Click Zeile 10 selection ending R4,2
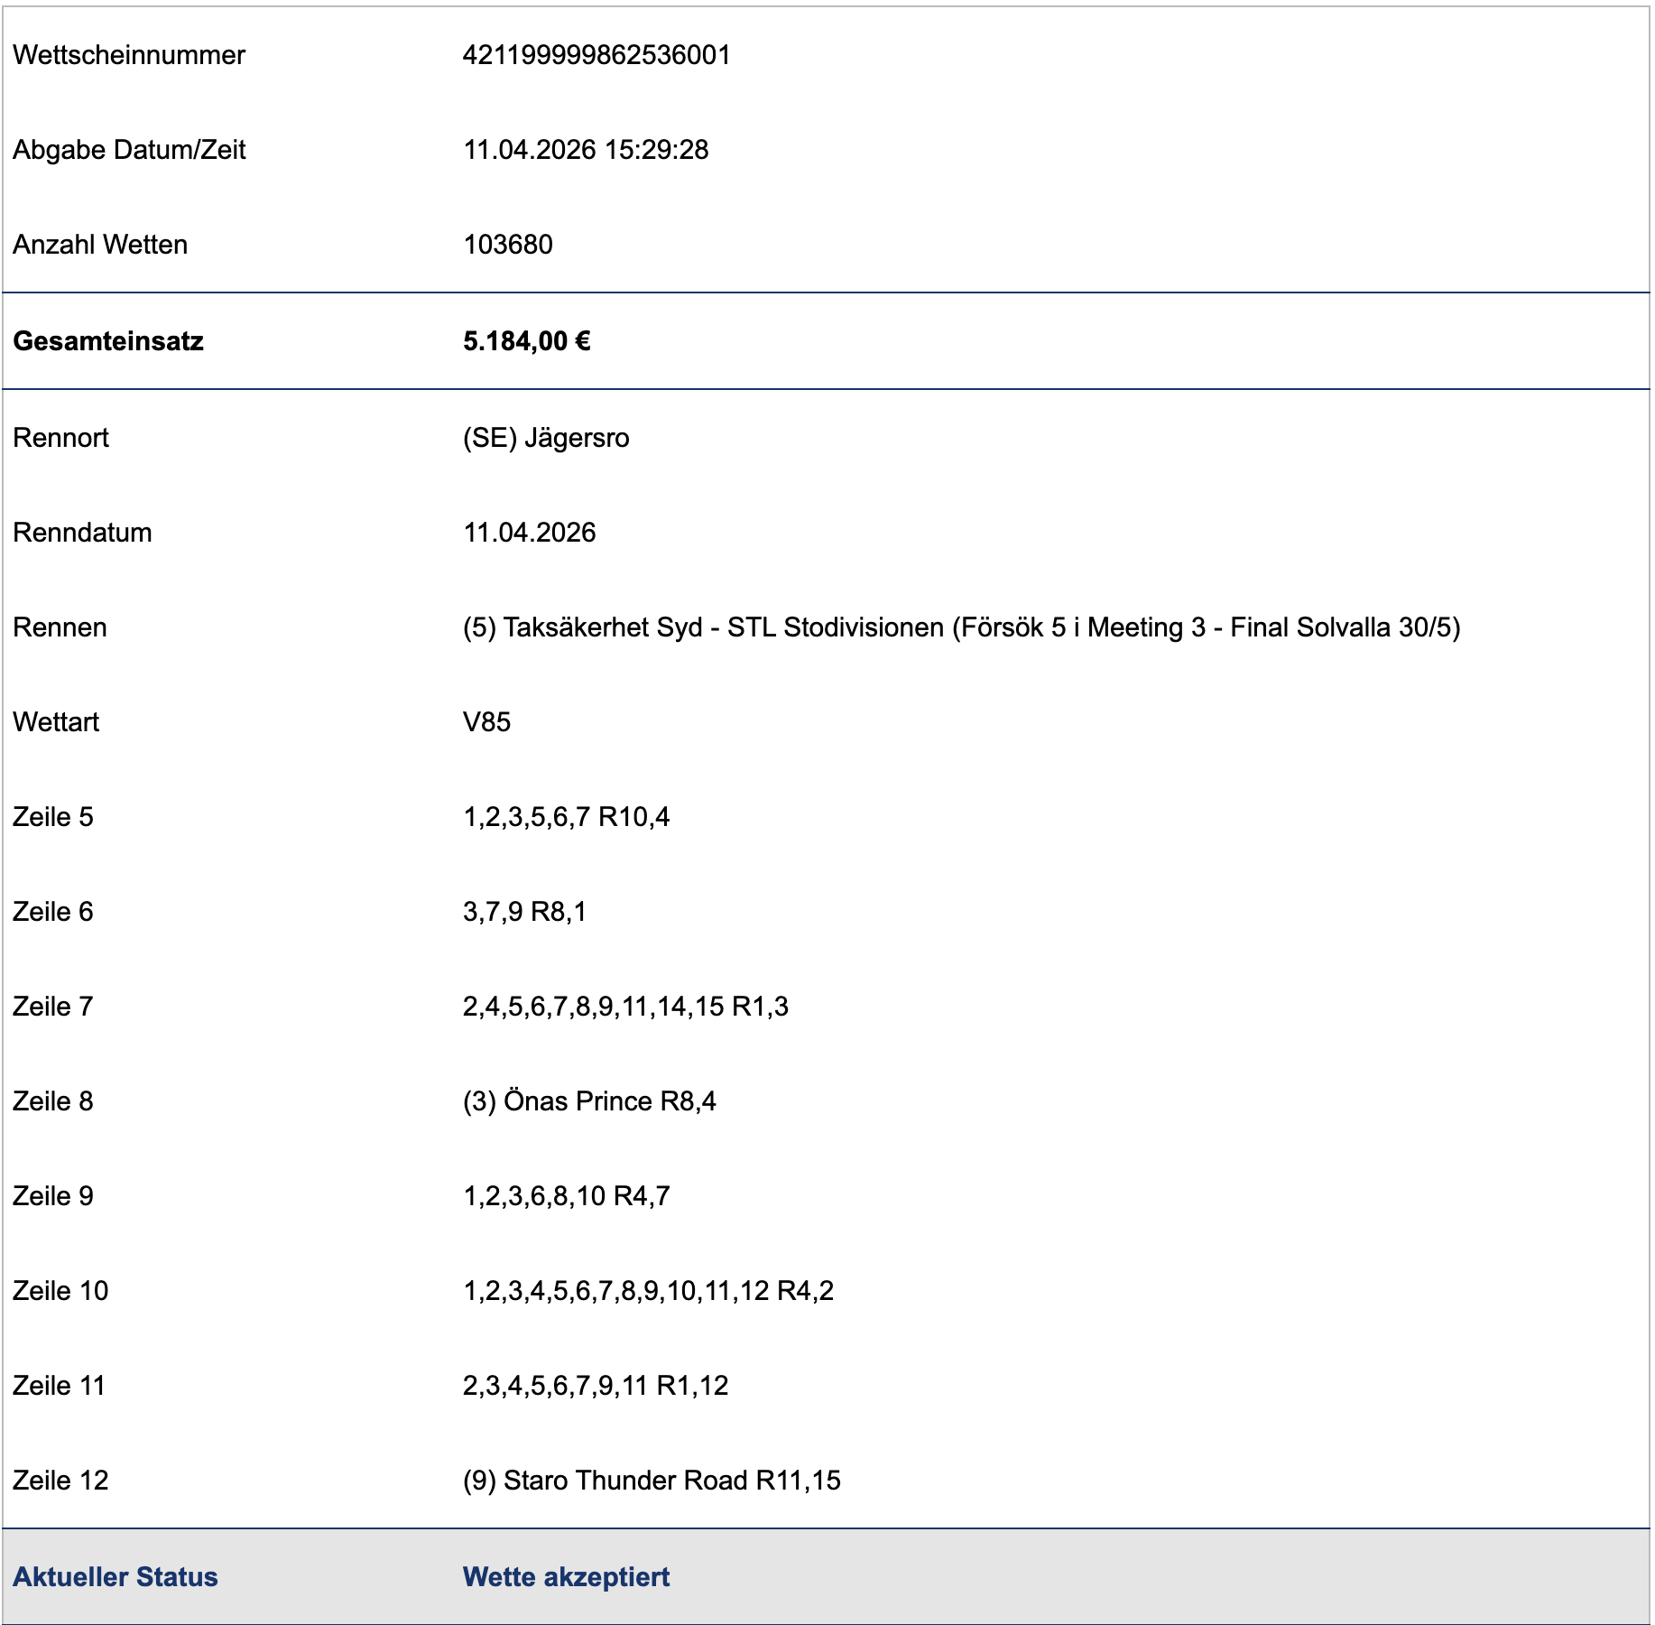 click(x=648, y=1291)
